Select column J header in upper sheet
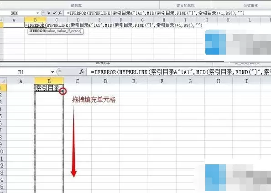This screenshot has height=193, width=271. click(207, 20)
